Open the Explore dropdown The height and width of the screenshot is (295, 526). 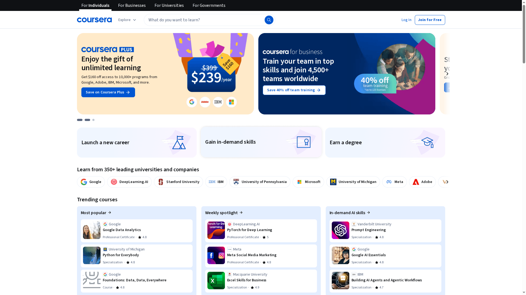pos(127,20)
